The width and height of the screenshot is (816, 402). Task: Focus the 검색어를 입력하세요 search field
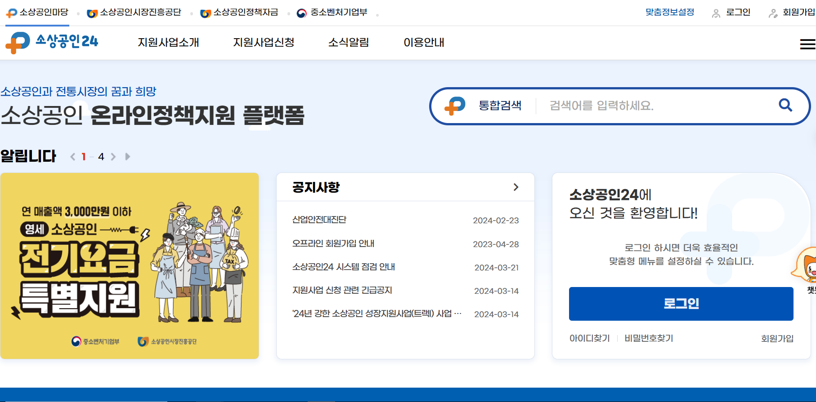click(659, 106)
